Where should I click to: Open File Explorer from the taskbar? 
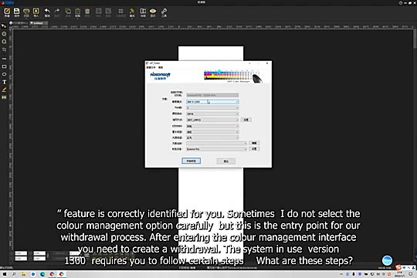pos(23,274)
